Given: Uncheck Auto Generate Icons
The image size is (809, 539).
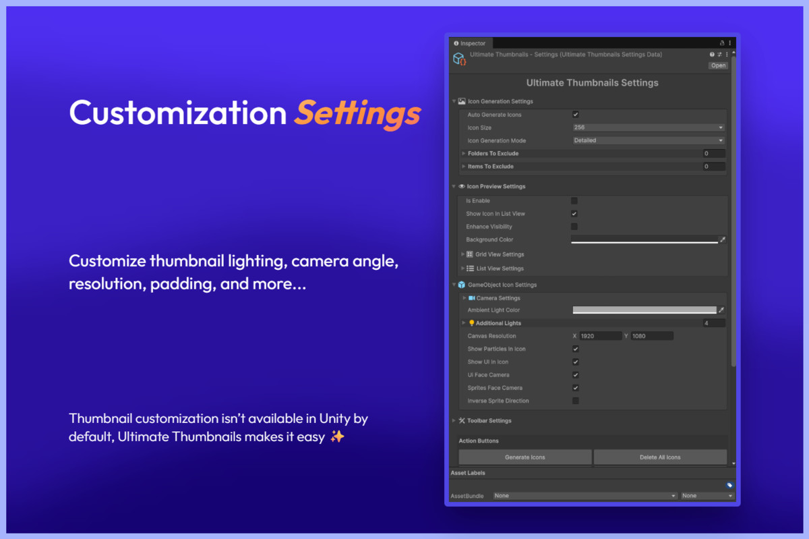Looking at the screenshot, I should tap(576, 114).
